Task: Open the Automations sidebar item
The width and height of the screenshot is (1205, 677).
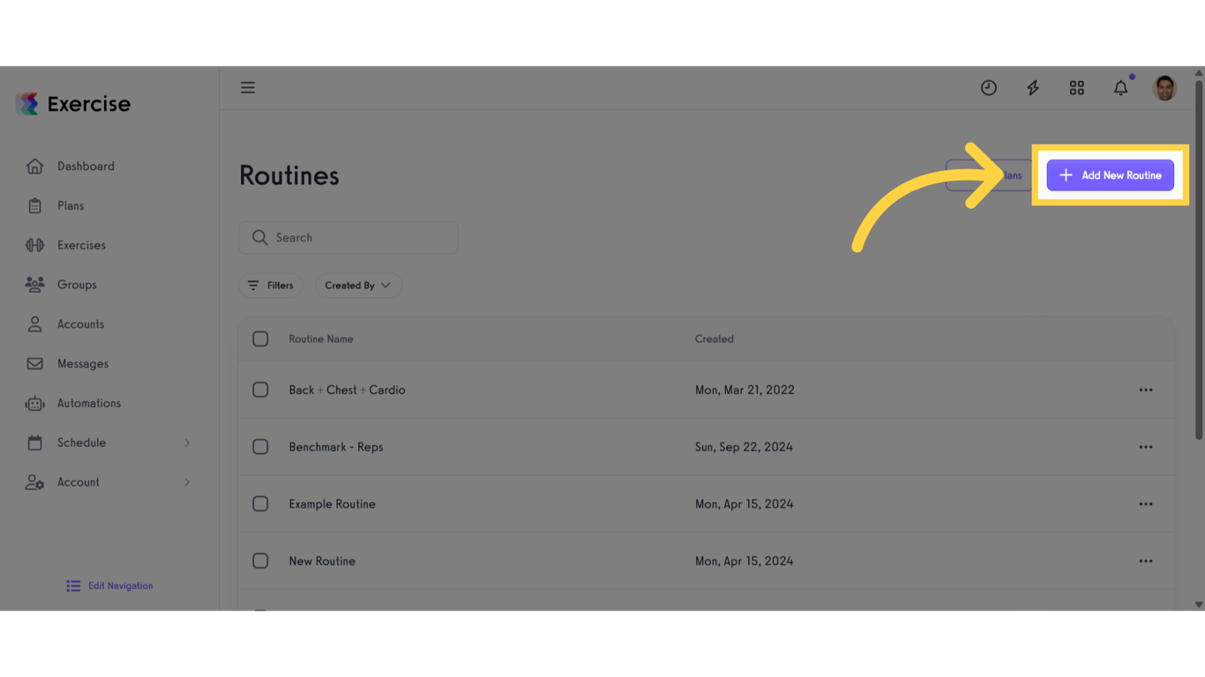Action: point(88,403)
